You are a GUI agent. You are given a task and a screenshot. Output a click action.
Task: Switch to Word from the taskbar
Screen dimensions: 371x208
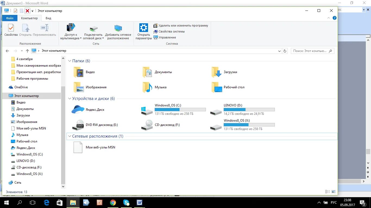[140, 202]
